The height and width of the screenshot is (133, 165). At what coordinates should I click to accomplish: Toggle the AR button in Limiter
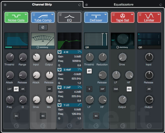[x=149, y=89]
